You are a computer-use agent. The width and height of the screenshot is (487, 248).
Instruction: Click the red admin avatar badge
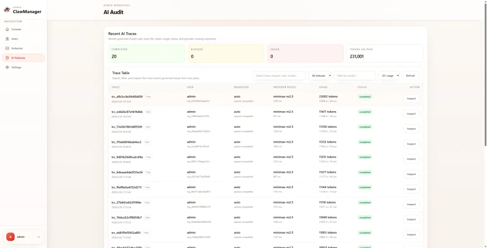(10, 237)
